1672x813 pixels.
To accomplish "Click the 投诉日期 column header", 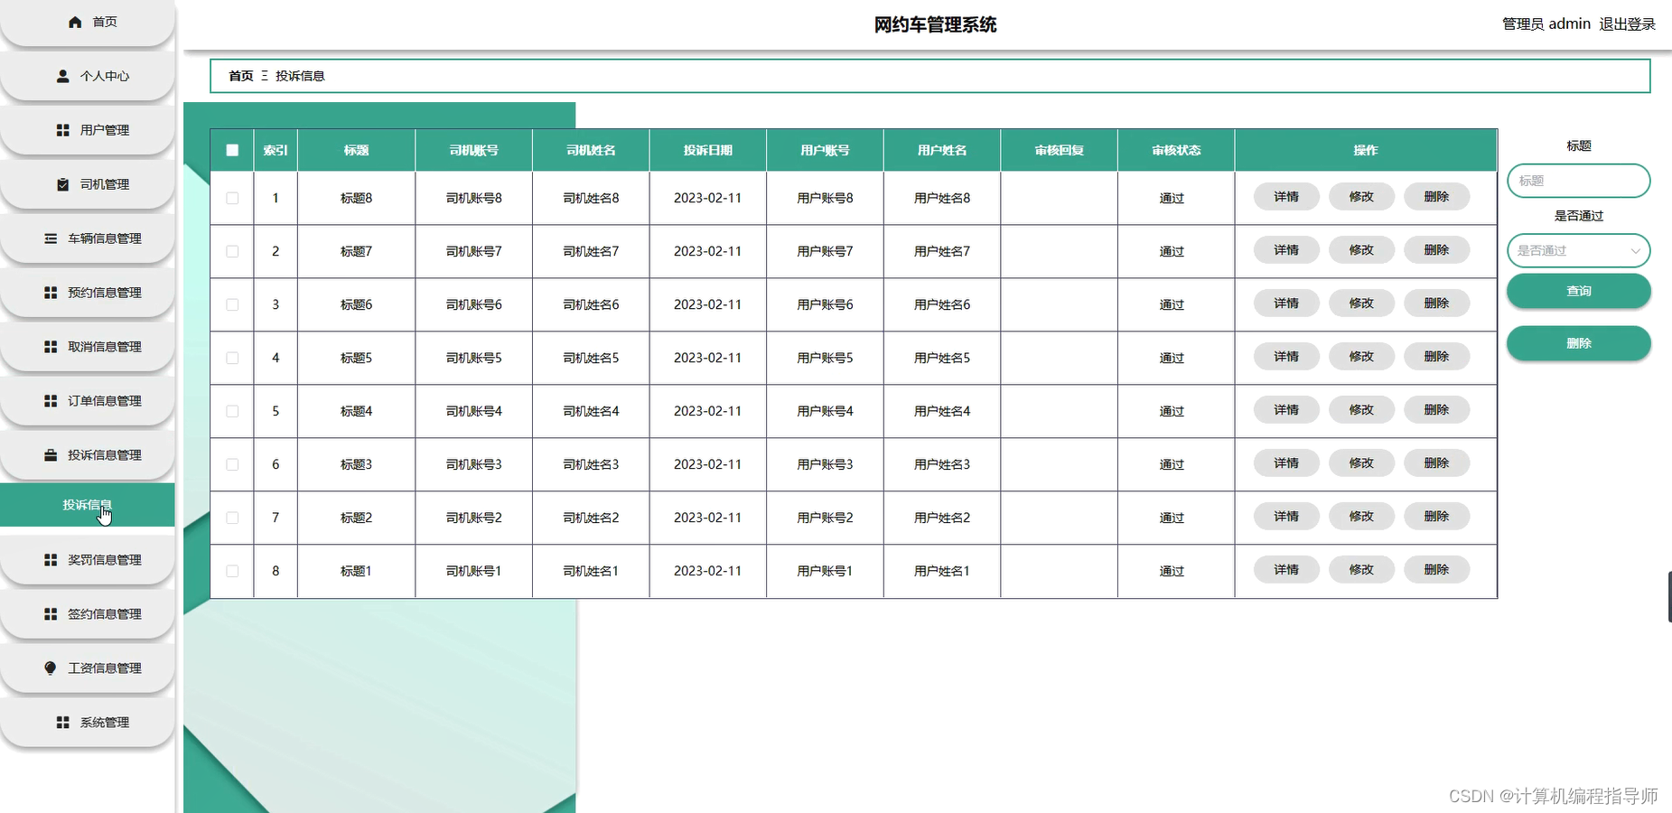I will point(708,150).
